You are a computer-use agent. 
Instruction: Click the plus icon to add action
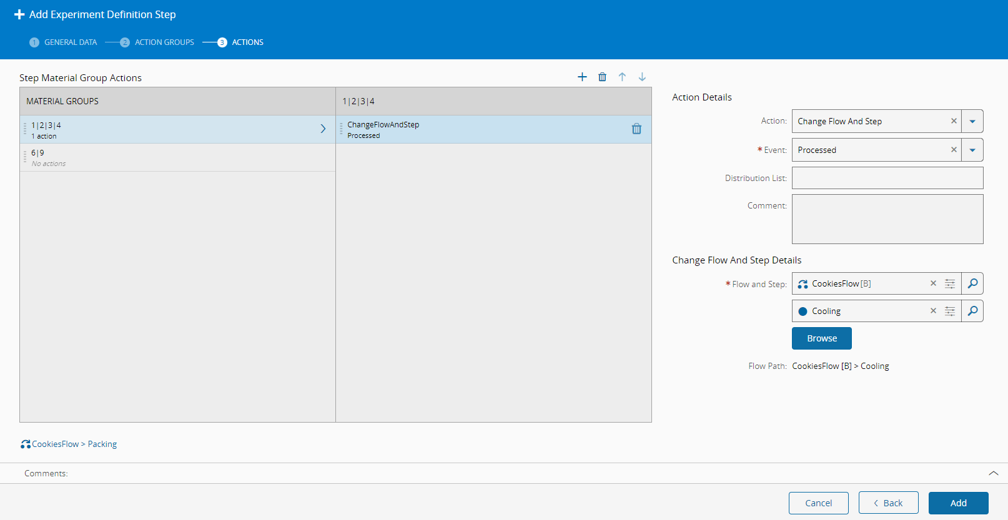pos(582,77)
